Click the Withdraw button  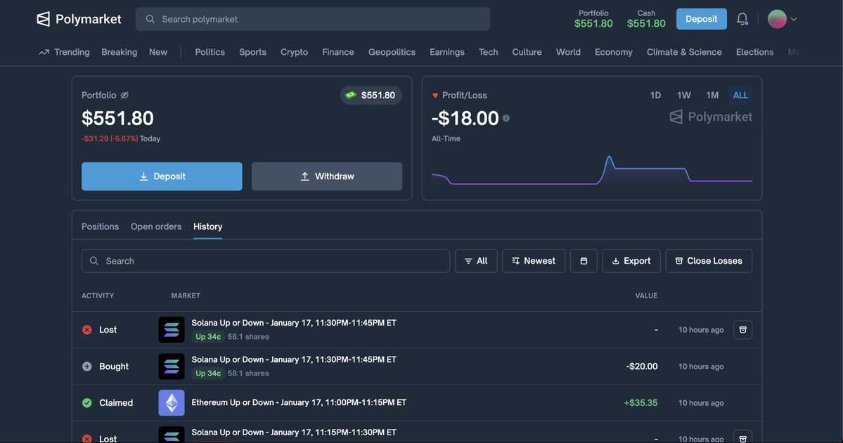pos(327,176)
